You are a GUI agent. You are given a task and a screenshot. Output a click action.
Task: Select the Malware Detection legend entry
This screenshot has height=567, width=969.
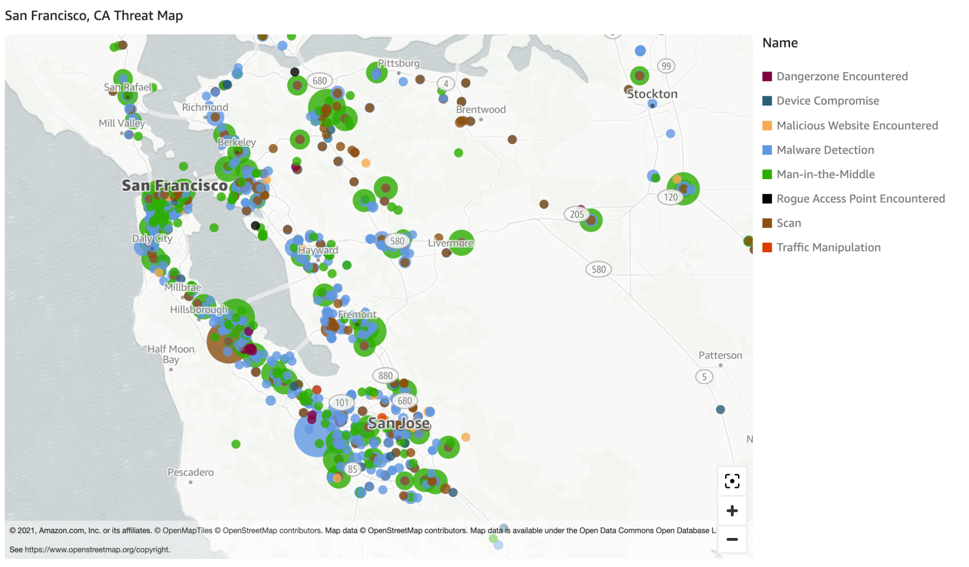tap(825, 150)
